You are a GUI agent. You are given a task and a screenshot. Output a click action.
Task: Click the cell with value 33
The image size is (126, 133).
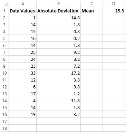coord(23,73)
